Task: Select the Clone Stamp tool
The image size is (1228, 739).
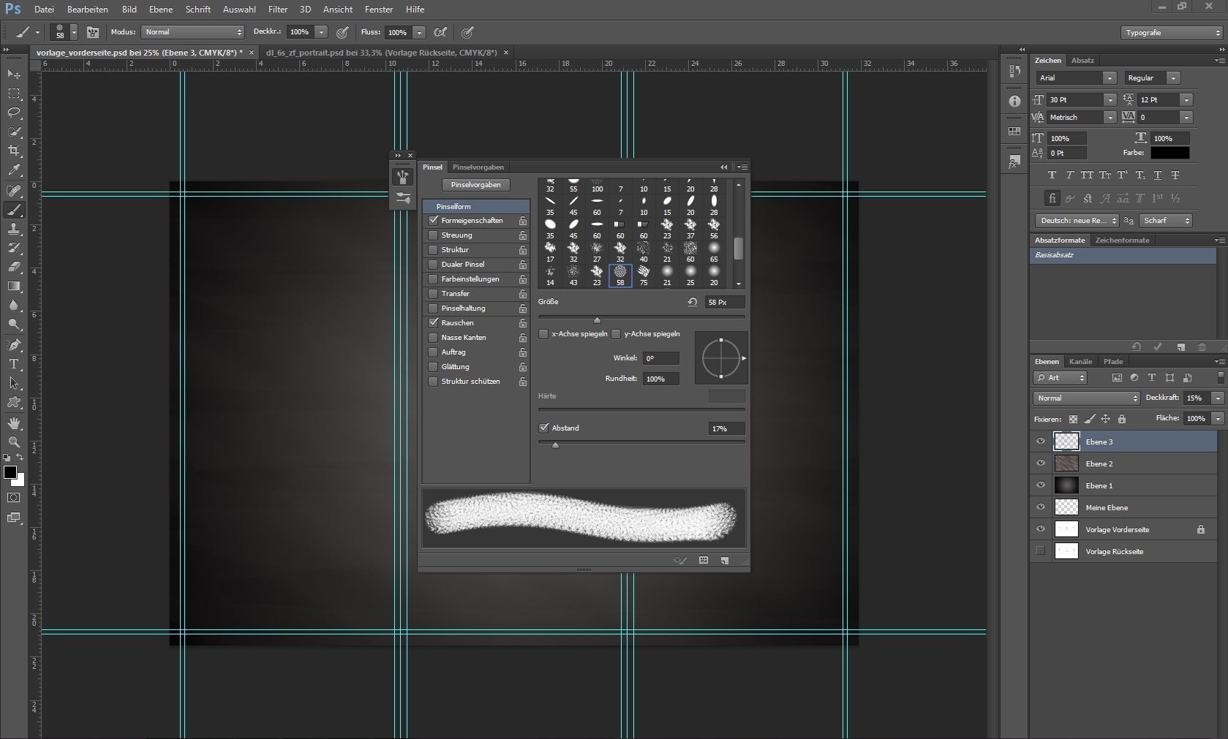Action: click(x=14, y=229)
